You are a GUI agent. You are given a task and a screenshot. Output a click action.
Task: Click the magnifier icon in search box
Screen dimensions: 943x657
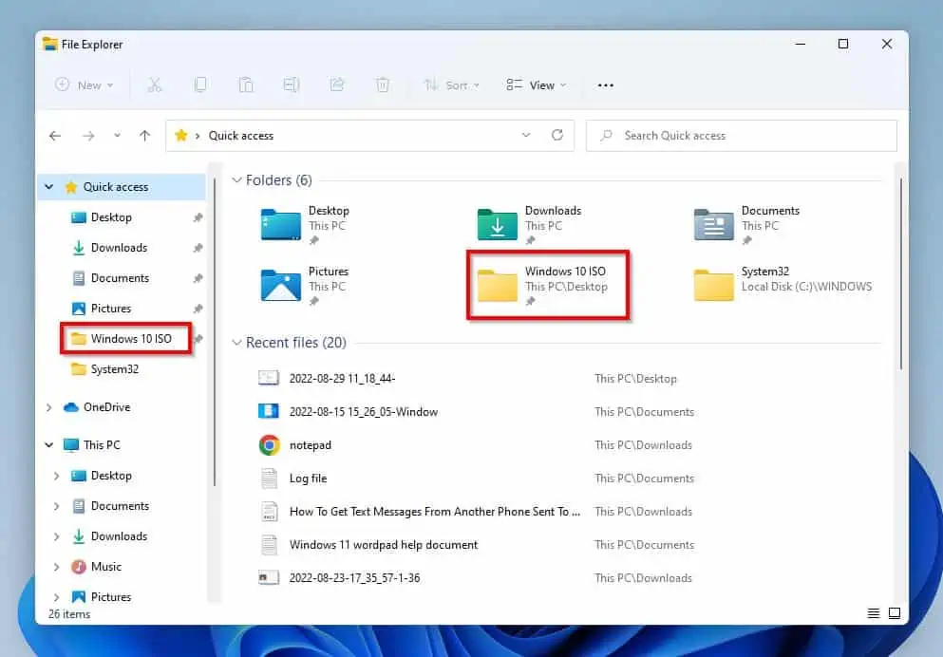click(x=606, y=135)
